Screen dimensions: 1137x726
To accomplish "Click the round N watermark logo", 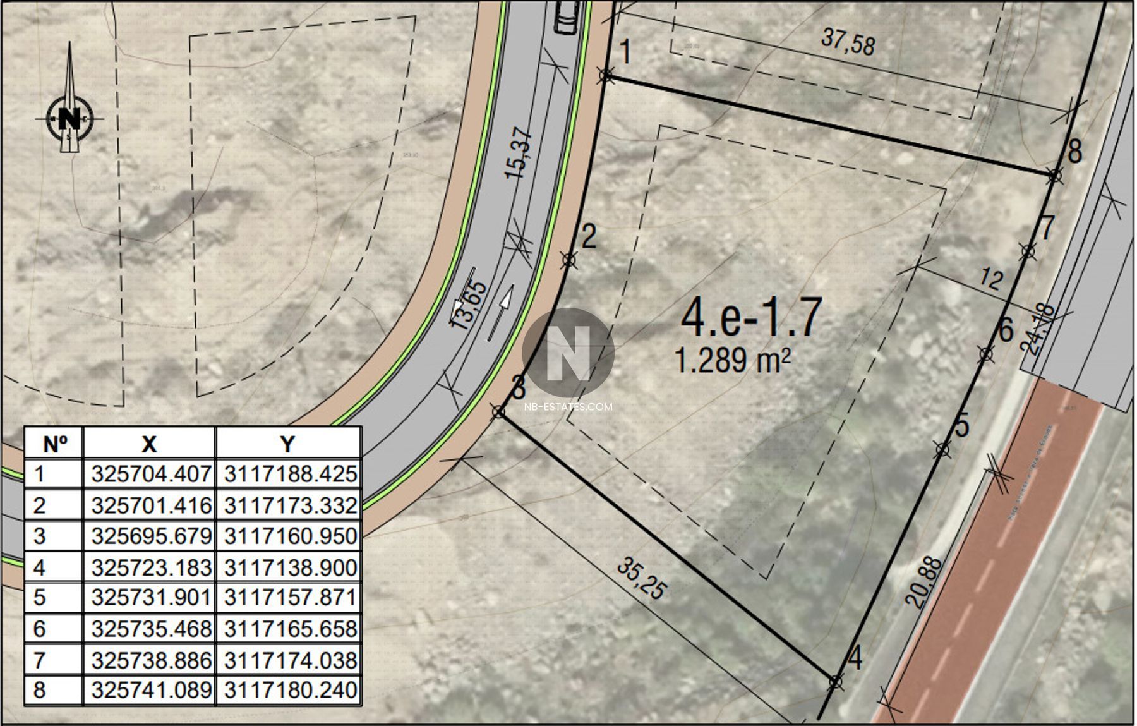I will [568, 353].
